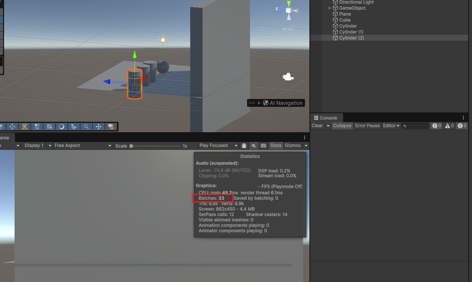Click the Game view Scale slider handle
Viewport: 472px width, 282px height.
[x=131, y=146]
